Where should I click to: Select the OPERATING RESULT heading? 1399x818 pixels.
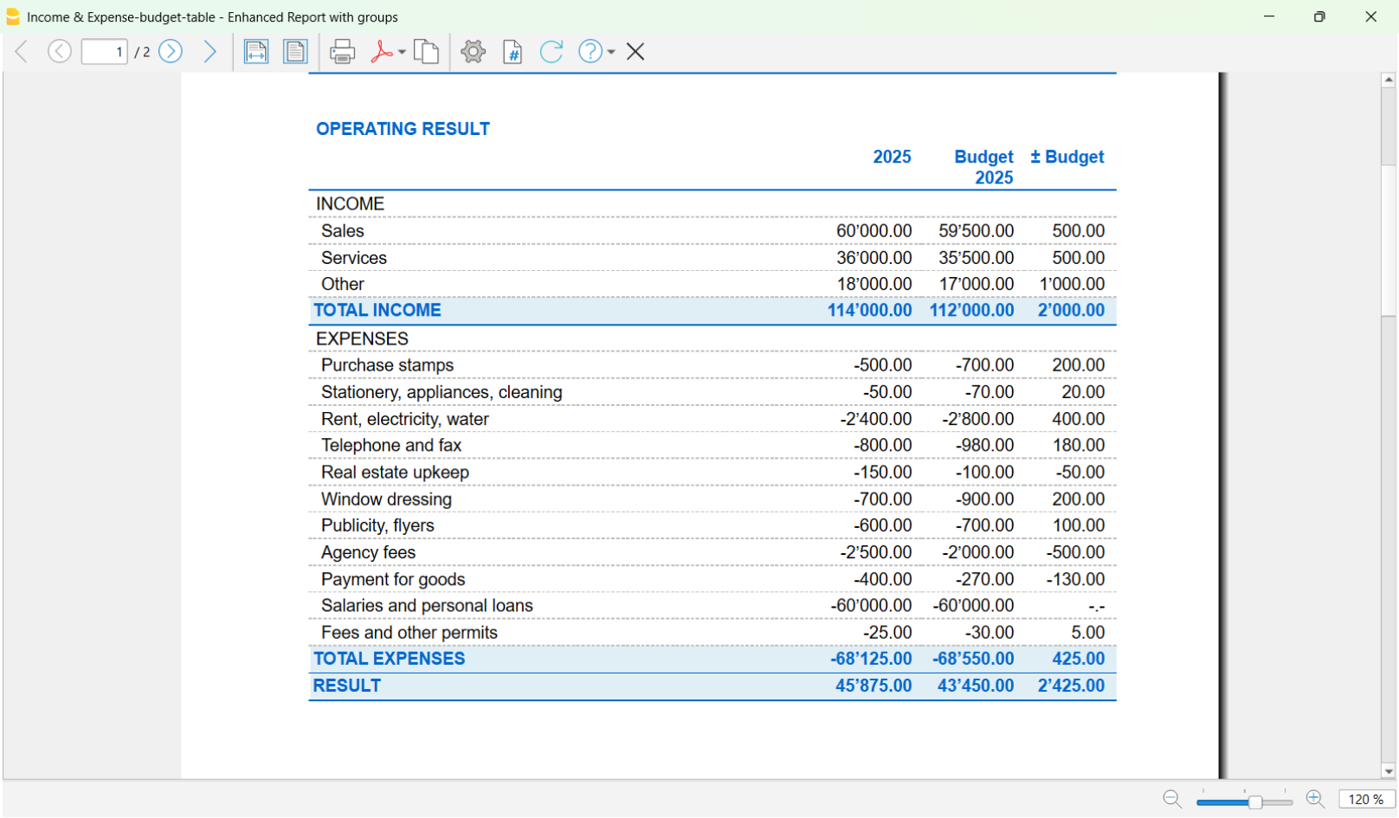(x=403, y=129)
